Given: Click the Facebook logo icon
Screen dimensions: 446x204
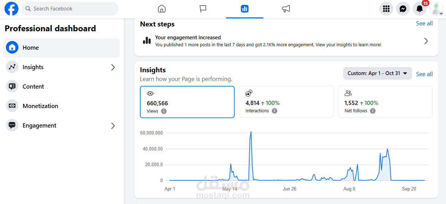Looking at the screenshot, I should click(11, 9).
